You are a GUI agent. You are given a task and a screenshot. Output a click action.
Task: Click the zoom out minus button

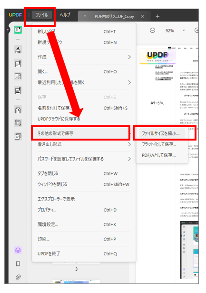[x=152, y=30]
